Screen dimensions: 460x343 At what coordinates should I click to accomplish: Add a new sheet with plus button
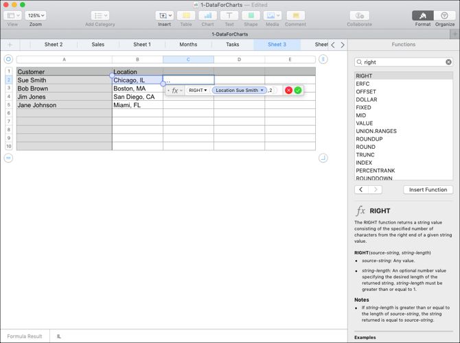coord(10,45)
